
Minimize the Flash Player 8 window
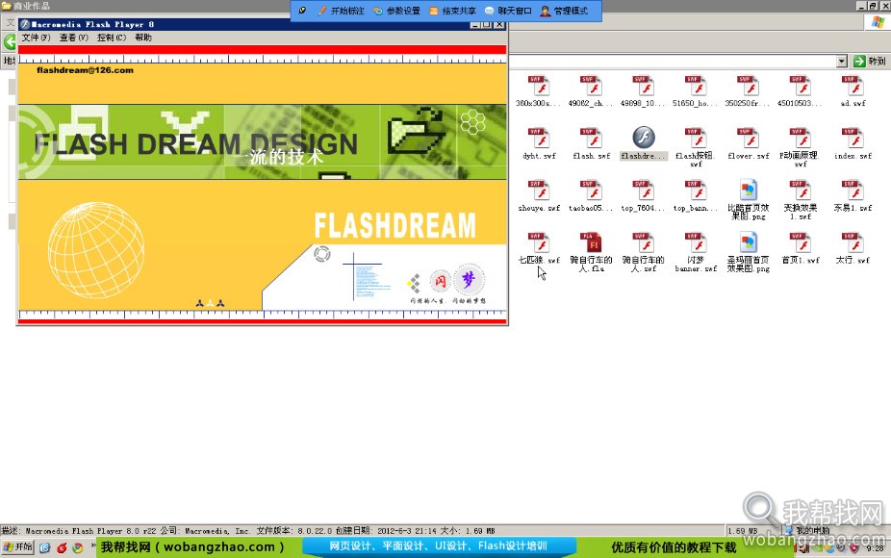tap(475, 24)
